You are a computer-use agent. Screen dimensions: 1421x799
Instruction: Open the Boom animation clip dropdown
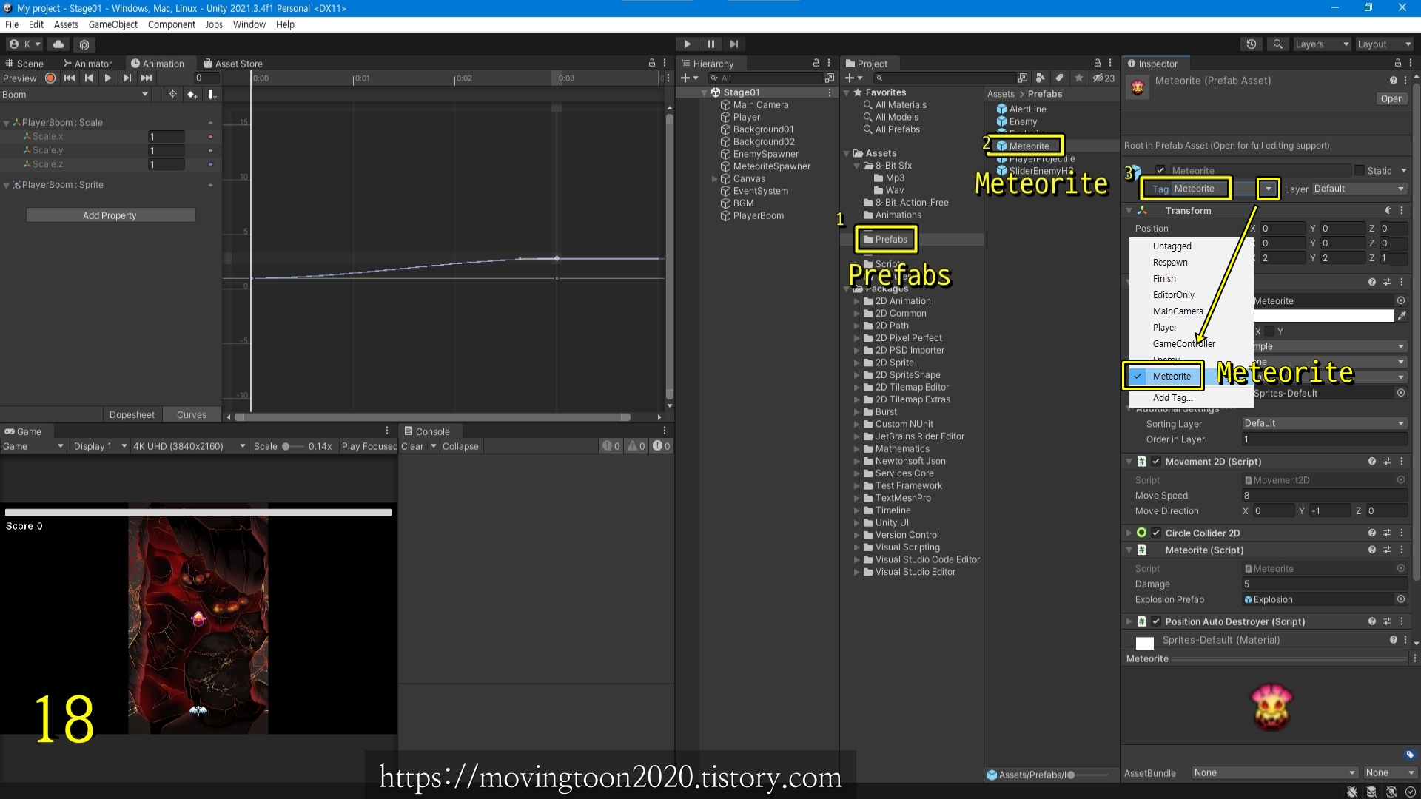[75, 95]
